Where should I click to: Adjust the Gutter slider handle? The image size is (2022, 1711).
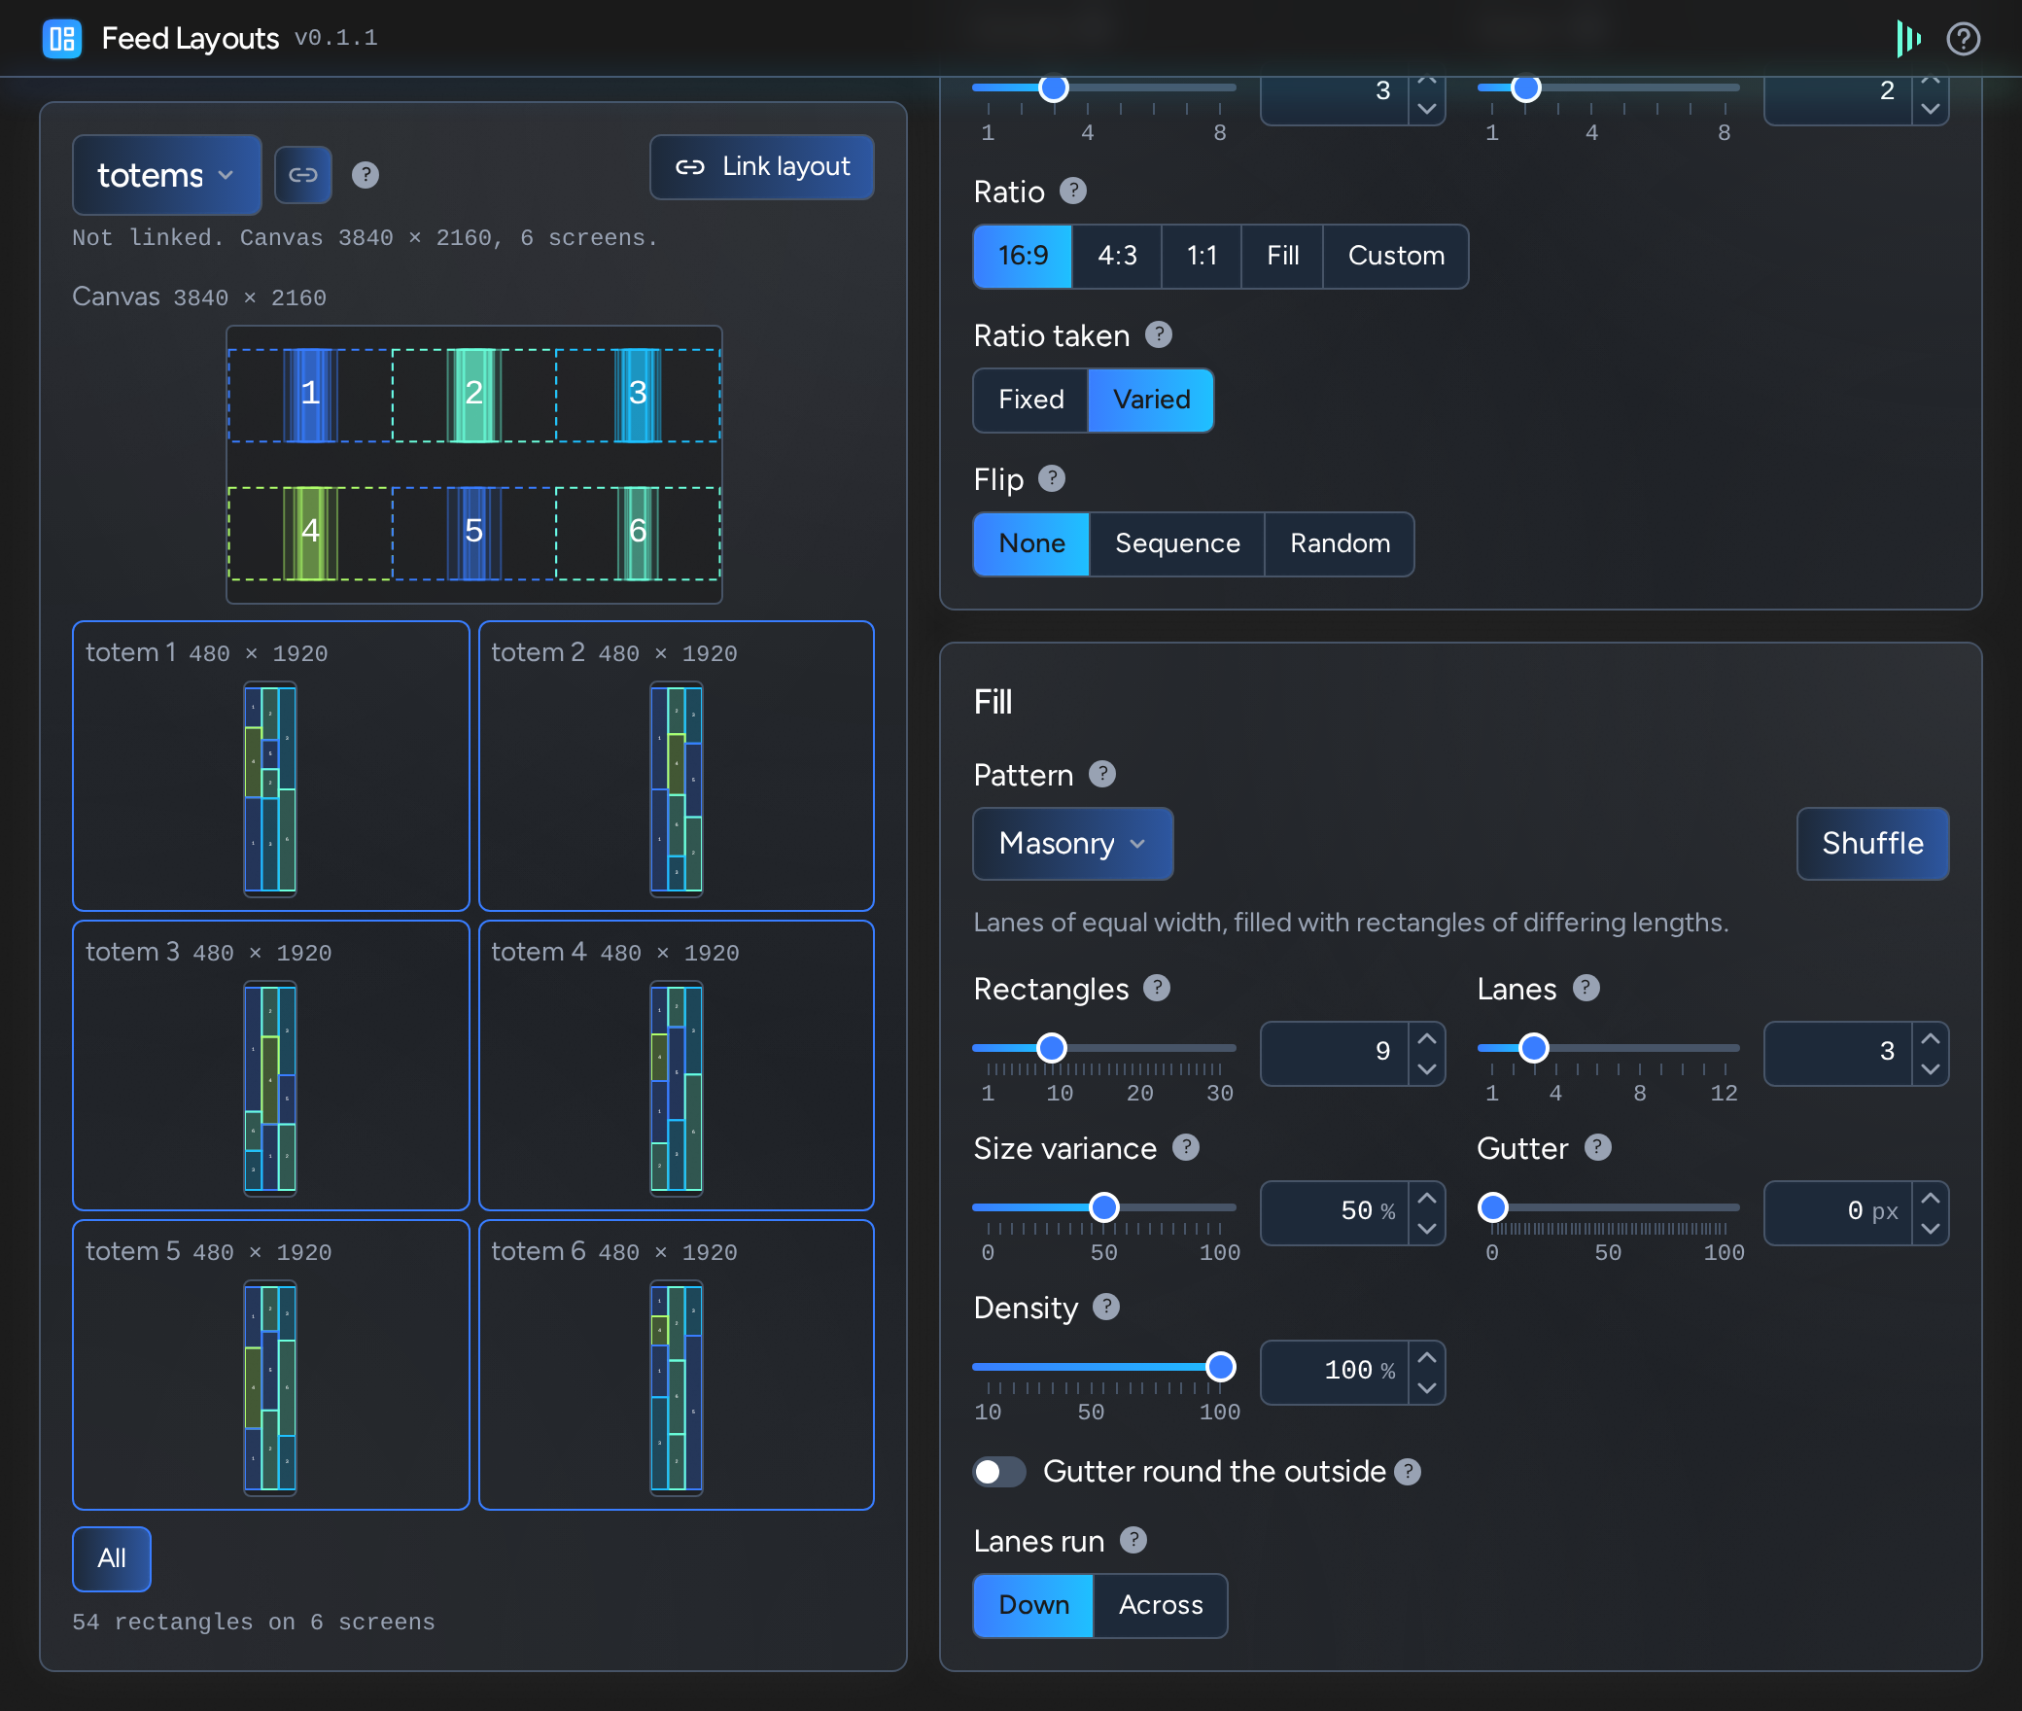(1493, 1207)
